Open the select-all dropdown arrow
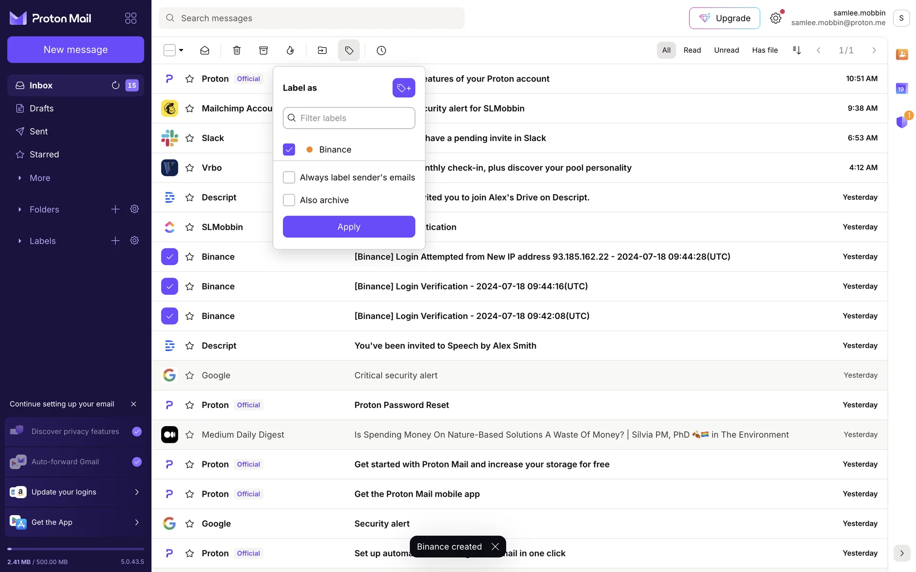This screenshot has width=916, height=572. coord(181,50)
